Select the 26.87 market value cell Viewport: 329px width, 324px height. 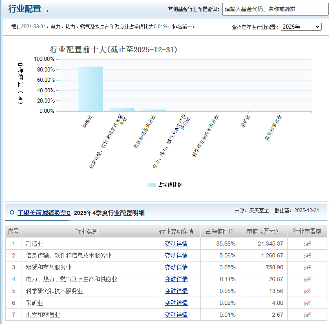[264, 279]
